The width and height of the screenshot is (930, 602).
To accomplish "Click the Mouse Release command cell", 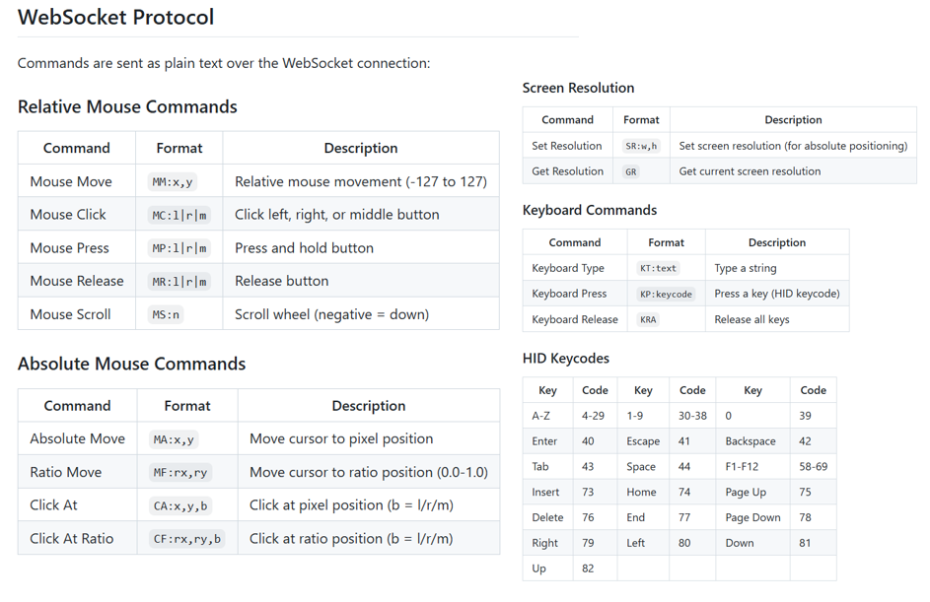I will coord(77,281).
